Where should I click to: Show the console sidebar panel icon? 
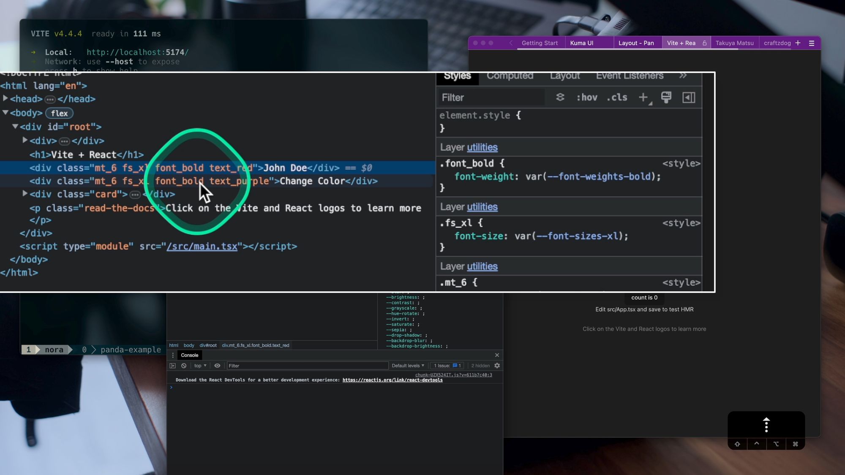coord(172,366)
